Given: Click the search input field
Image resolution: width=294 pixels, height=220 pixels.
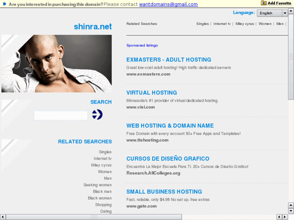Looking at the screenshot, I should [61, 115].
